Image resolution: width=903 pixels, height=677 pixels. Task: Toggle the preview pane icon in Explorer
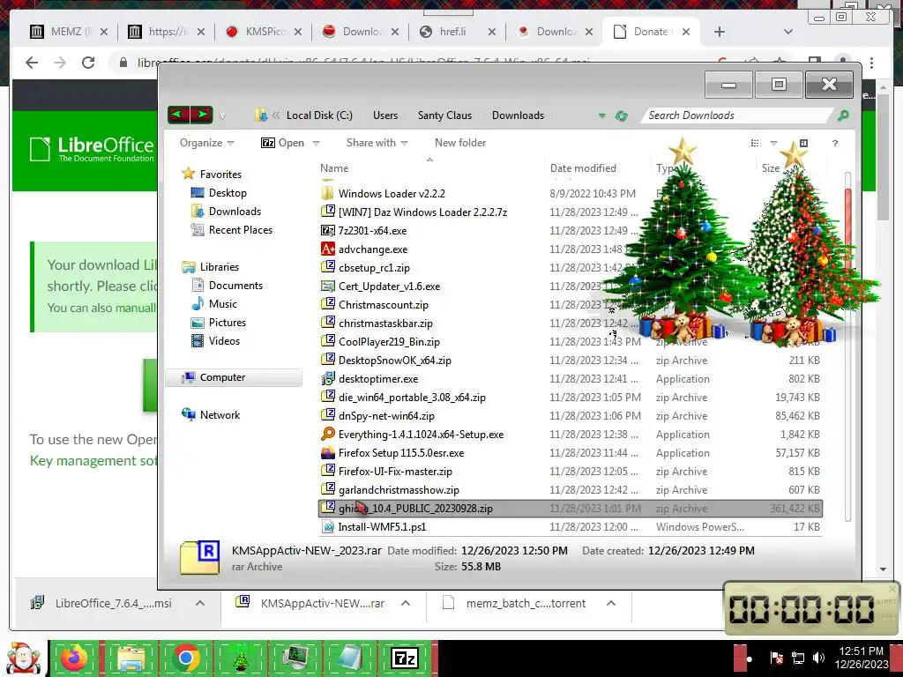[x=803, y=143]
